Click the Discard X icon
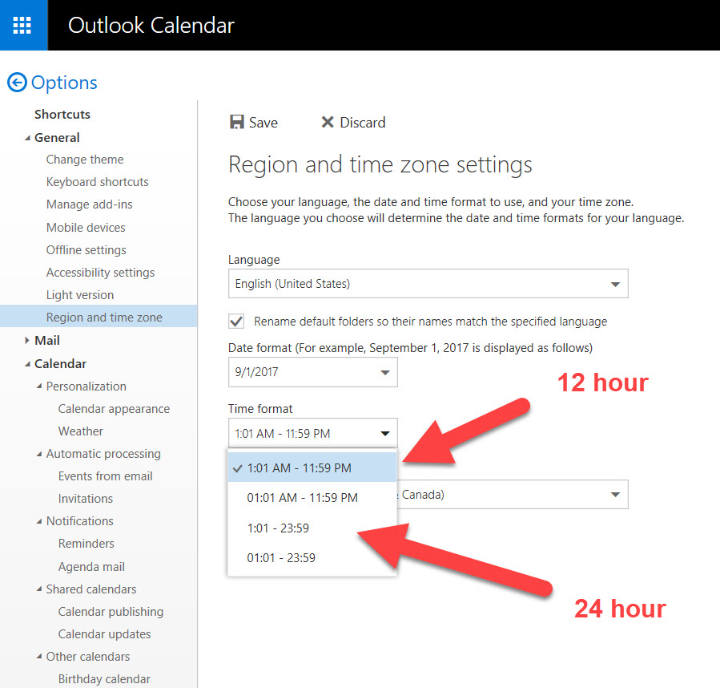The width and height of the screenshot is (720, 688). click(328, 123)
